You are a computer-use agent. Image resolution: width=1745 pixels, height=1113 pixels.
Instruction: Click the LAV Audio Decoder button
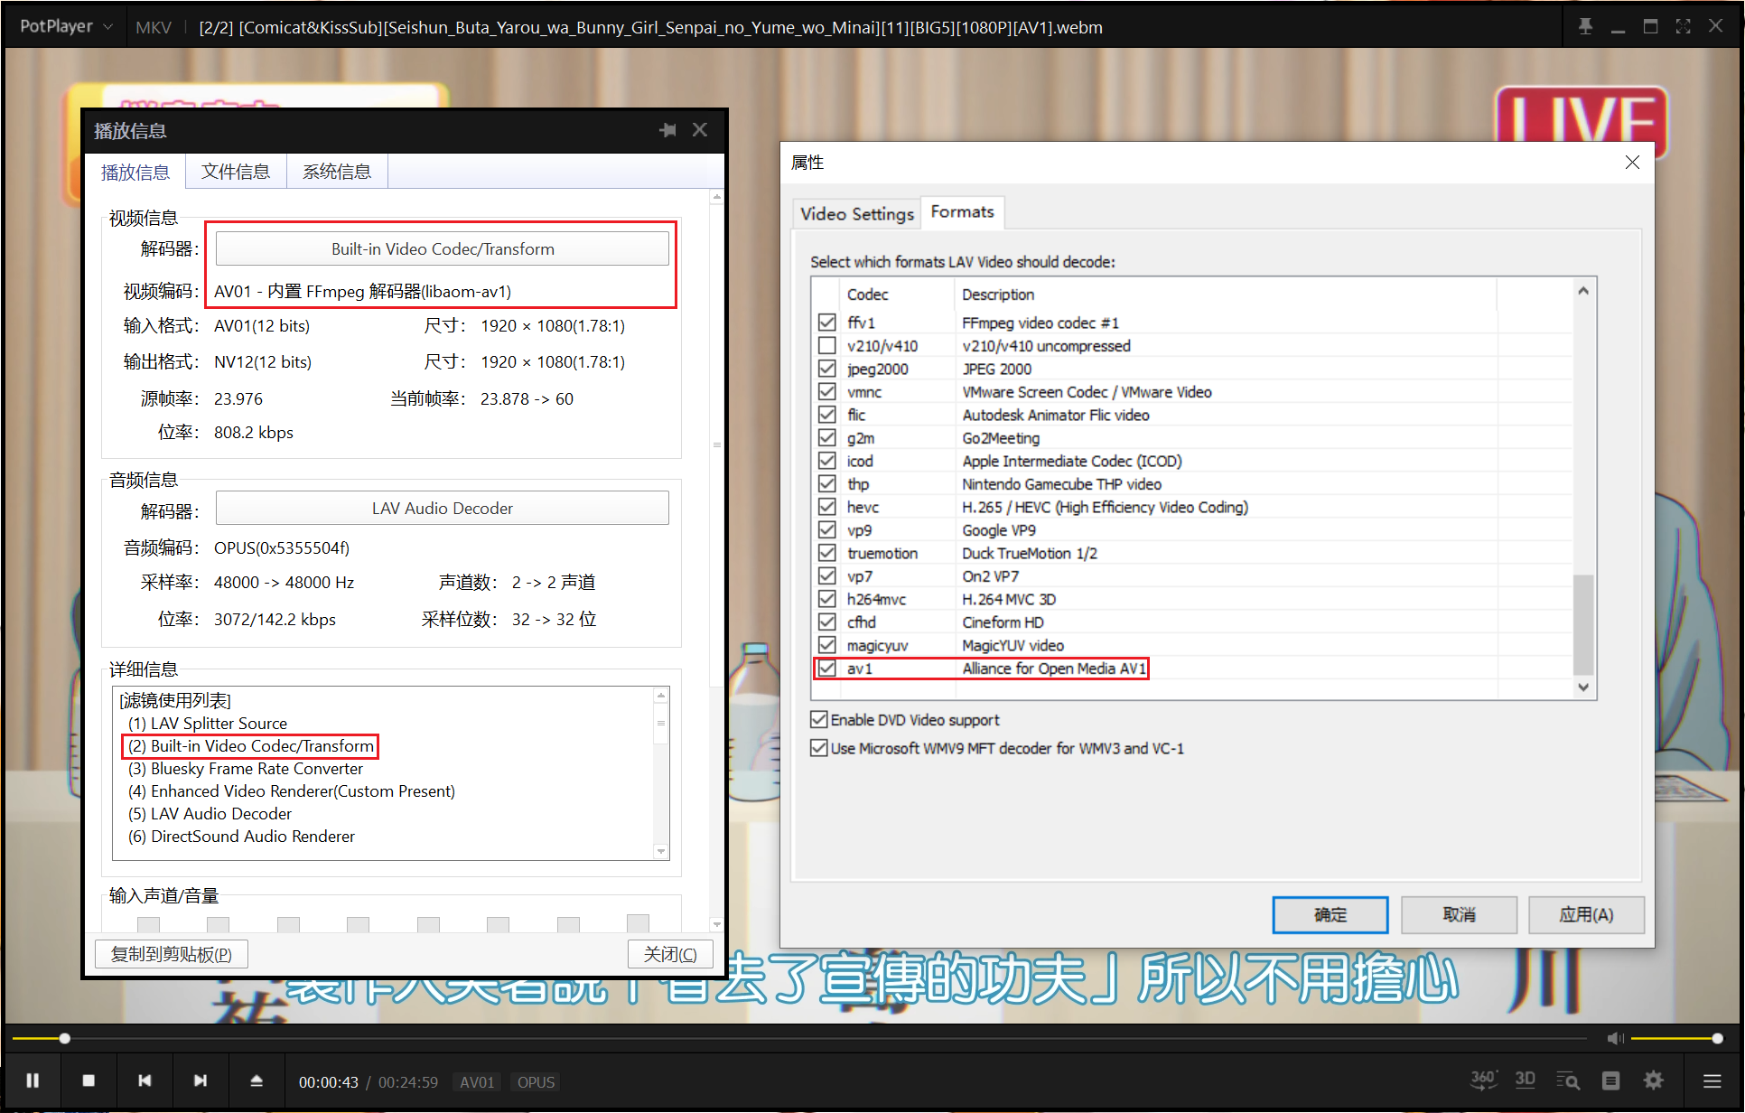tap(443, 508)
